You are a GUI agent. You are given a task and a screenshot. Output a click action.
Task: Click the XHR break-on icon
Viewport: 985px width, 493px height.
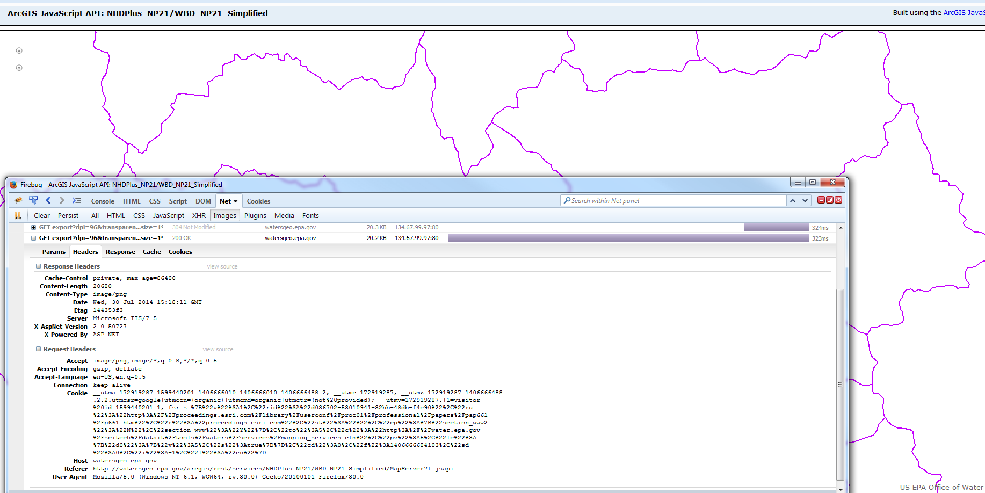[x=18, y=215]
